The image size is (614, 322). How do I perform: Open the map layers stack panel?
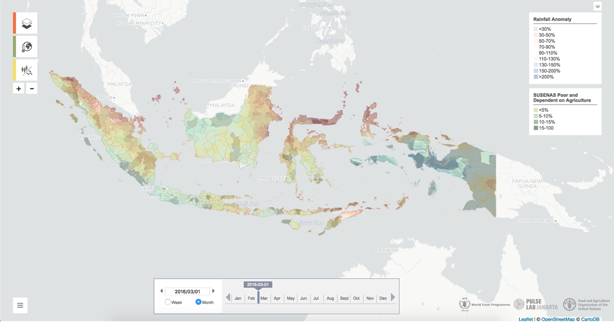[x=27, y=24]
